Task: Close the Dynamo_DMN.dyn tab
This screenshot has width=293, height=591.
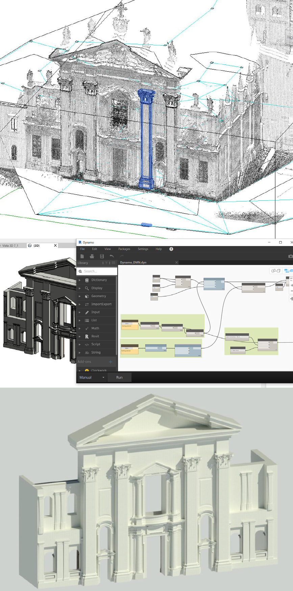Action: tap(176, 262)
